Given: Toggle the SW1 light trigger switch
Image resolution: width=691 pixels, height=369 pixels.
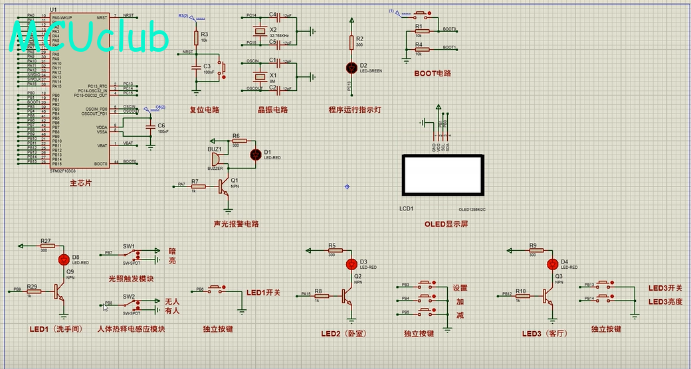Looking at the screenshot, I should click(132, 254).
